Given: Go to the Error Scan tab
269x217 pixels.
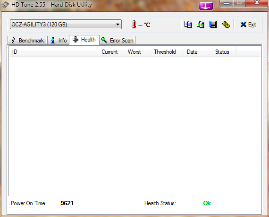Looking at the screenshot, I should click(118, 41).
